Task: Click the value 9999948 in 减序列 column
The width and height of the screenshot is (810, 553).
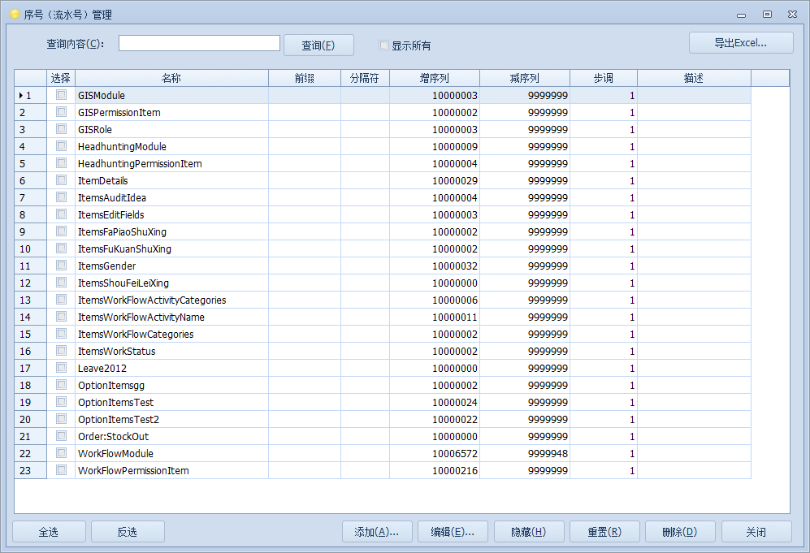Action: point(548,453)
